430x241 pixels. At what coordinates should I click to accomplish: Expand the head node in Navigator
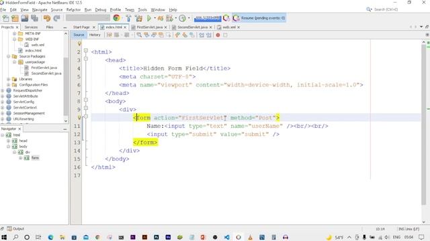click(x=8, y=141)
